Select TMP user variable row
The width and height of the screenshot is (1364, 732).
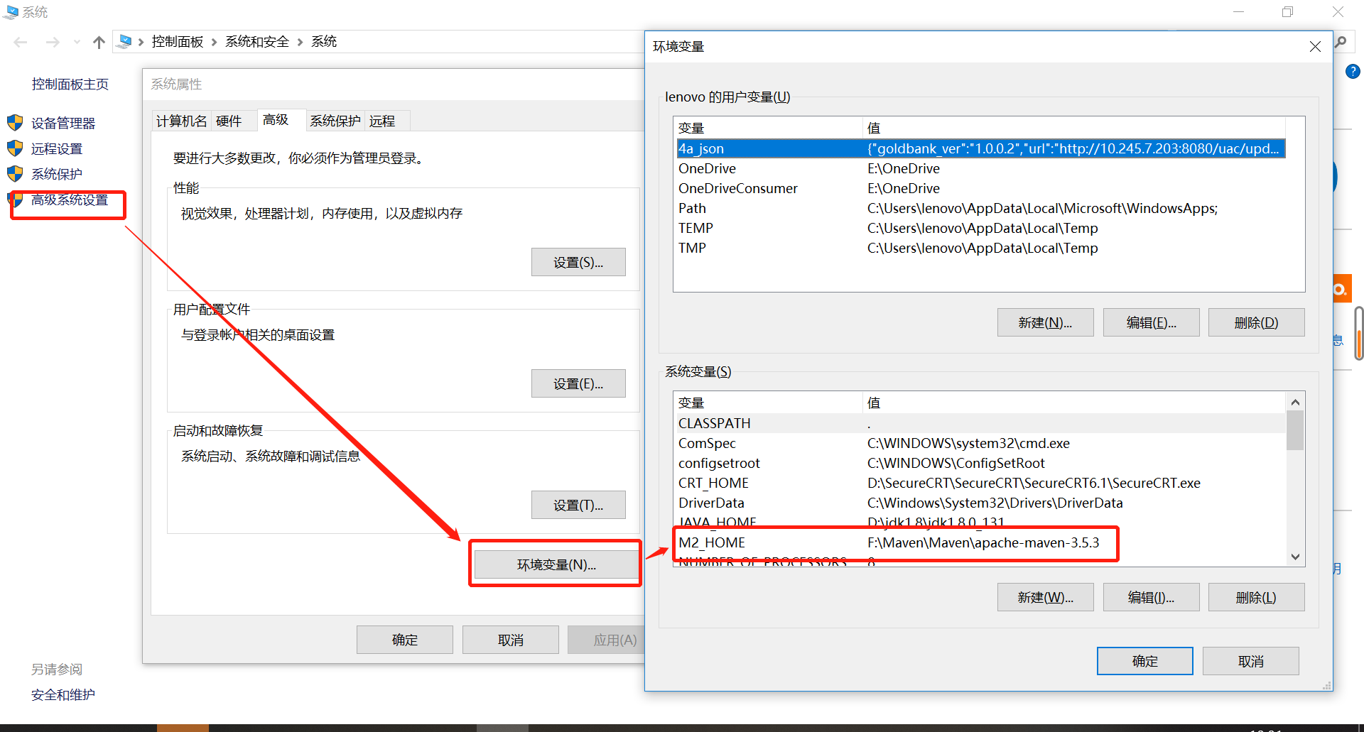coord(980,248)
